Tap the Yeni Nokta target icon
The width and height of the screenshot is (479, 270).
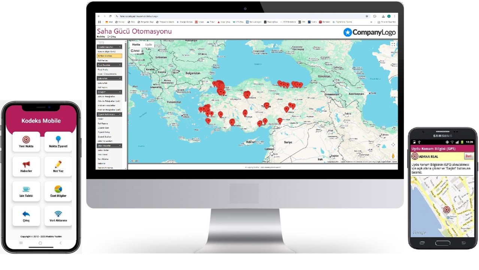click(26, 140)
